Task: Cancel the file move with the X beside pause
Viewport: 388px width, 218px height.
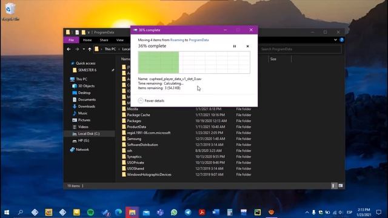Action: [247, 46]
